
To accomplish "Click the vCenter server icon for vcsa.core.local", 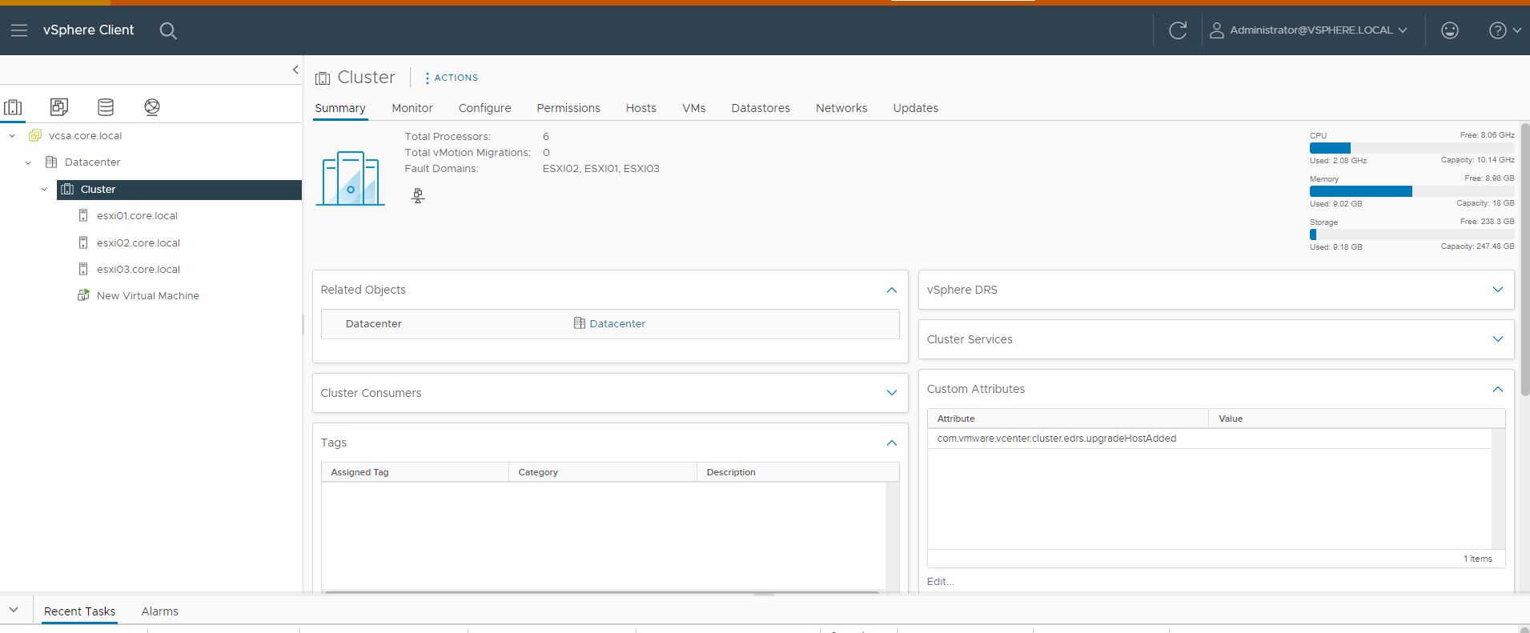I will point(35,135).
